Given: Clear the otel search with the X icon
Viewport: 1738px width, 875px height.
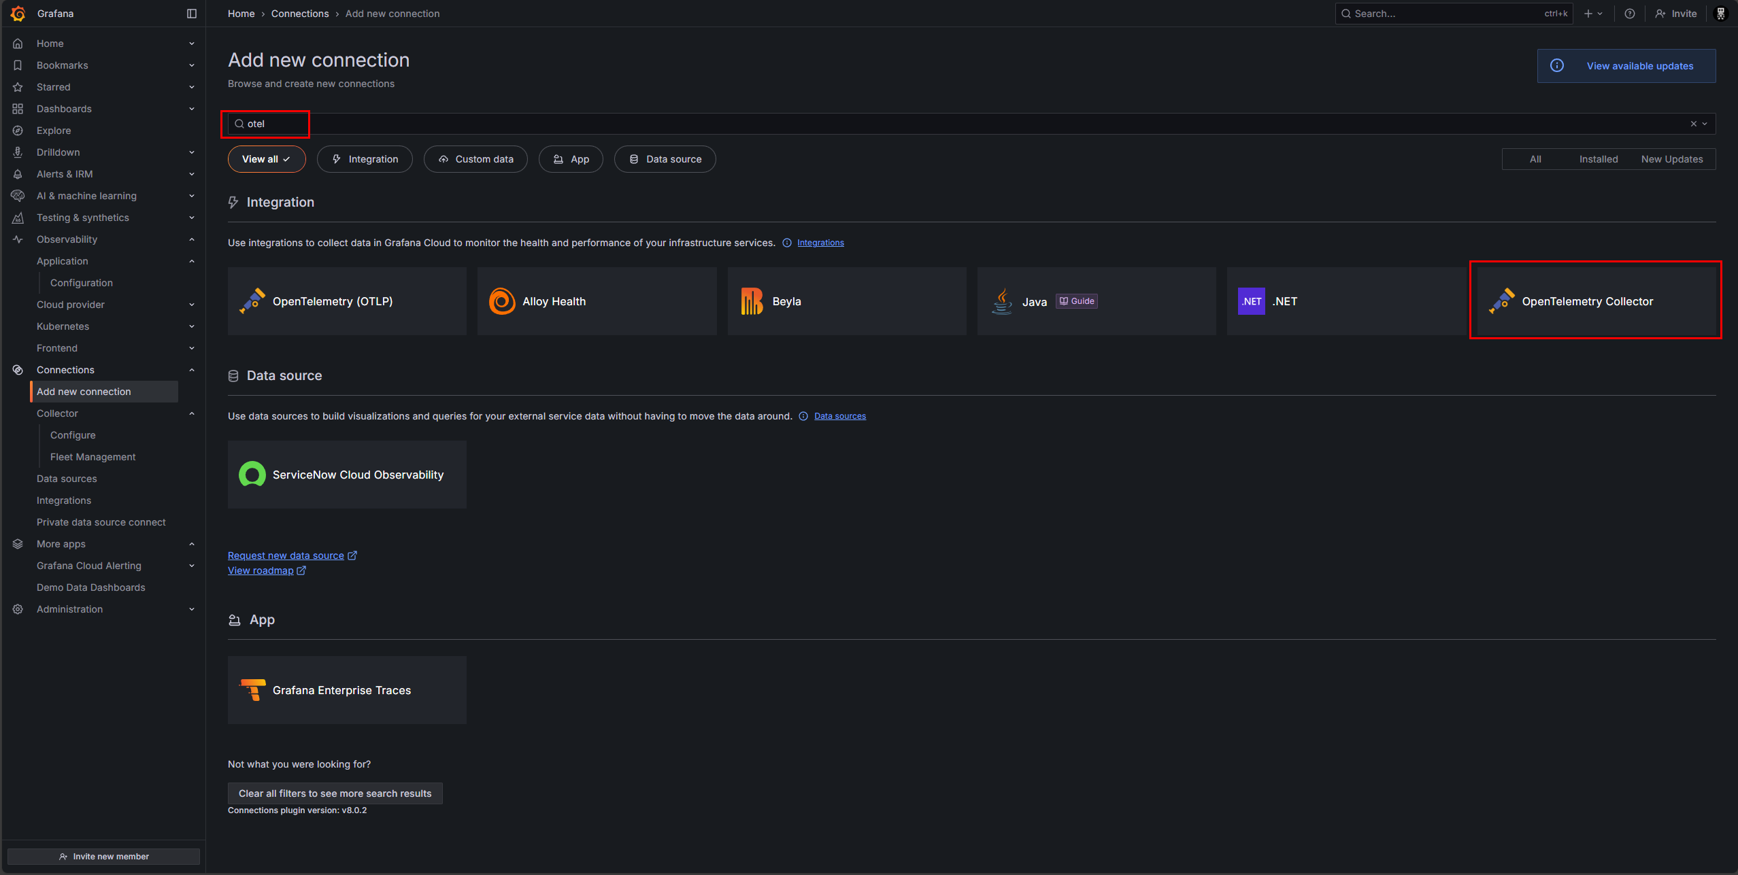Looking at the screenshot, I should pos(1693,124).
